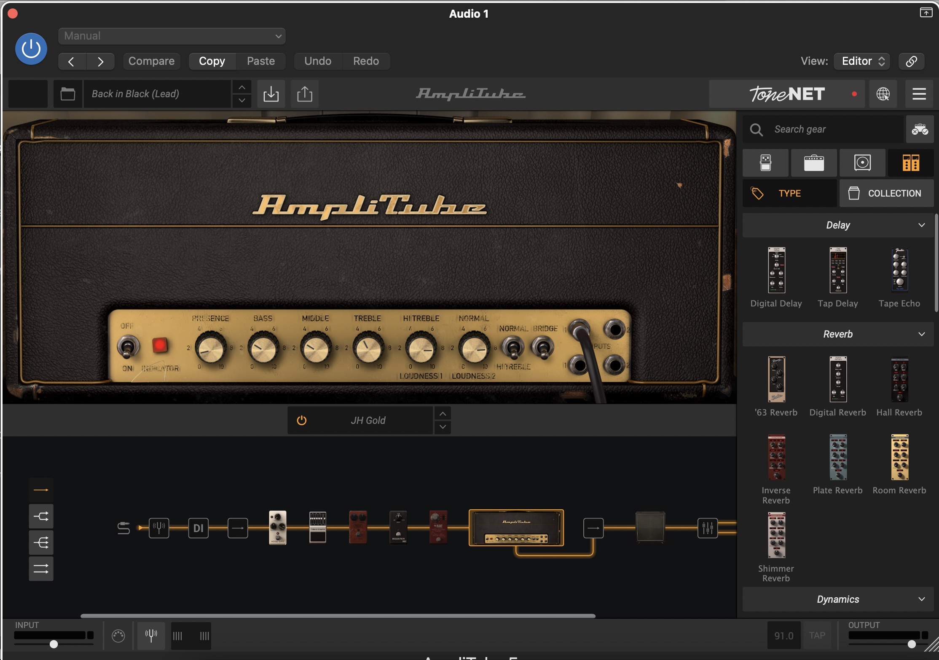939x660 pixels.
Task: Open the View Editor dropdown
Action: [x=862, y=61]
